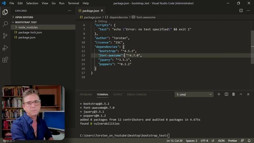Switch to the Problems panel tab
The width and height of the screenshot is (254, 143).
(86, 95)
